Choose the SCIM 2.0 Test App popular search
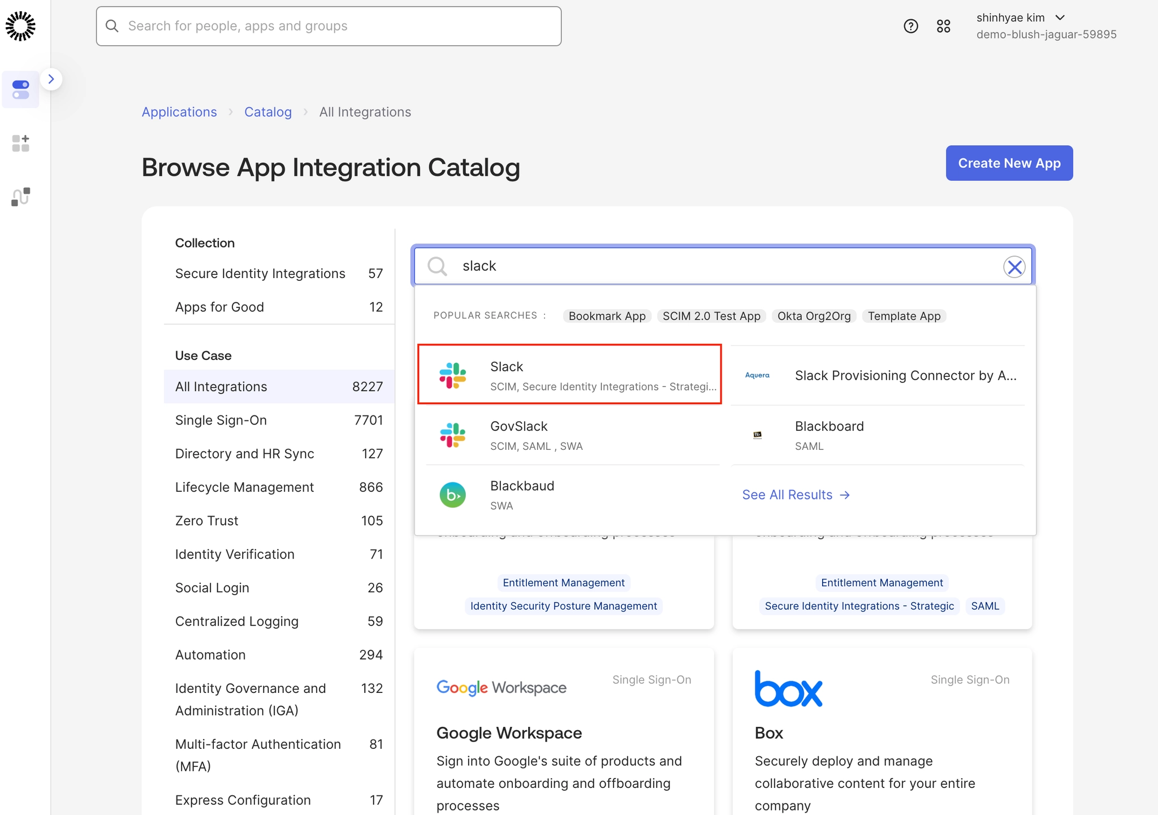The height and width of the screenshot is (815, 1158). pos(711,316)
